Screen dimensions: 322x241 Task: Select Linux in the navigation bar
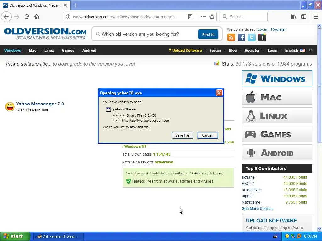(x=49, y=51)
